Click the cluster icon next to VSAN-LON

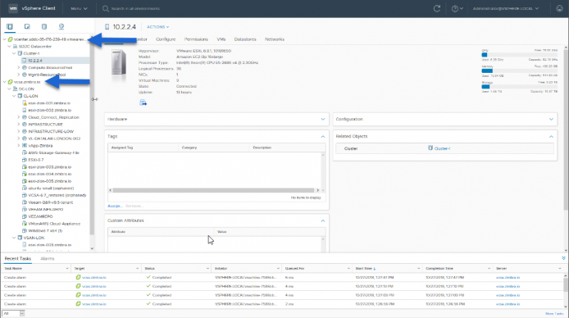pos(20,238)
